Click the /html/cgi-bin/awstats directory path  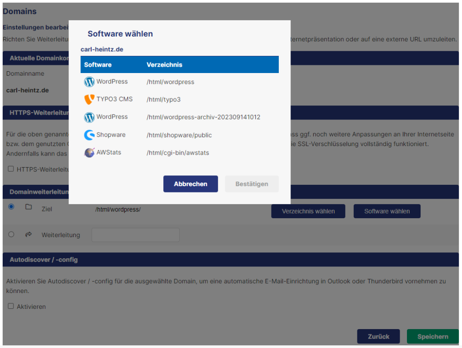tap(178, 153)
